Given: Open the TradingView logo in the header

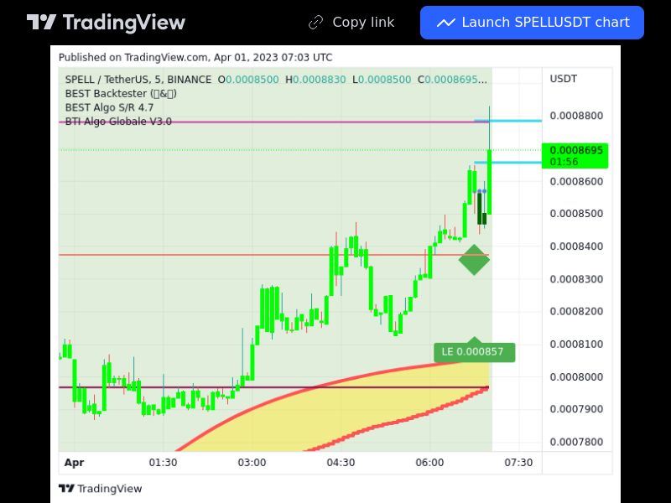Looking at the screenshot, I should (x=106, y=23).
